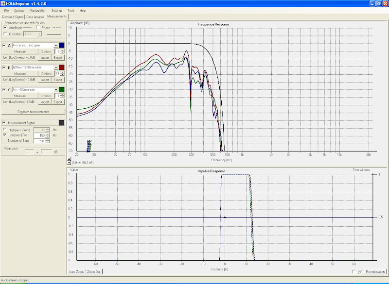The width and height of the screenshot is (389, 284).
Task: Enable the [dB] checkbox under impulse response
Action: [354, 271]
